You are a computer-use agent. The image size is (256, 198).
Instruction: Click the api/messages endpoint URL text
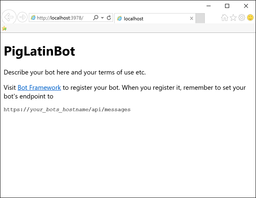pyautogui.click(x=67, y=110)
